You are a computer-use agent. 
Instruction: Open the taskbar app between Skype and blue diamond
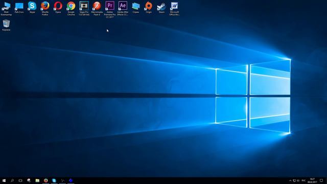coord(62,180)
